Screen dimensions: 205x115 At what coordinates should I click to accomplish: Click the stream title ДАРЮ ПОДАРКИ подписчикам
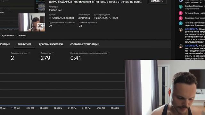95,2
